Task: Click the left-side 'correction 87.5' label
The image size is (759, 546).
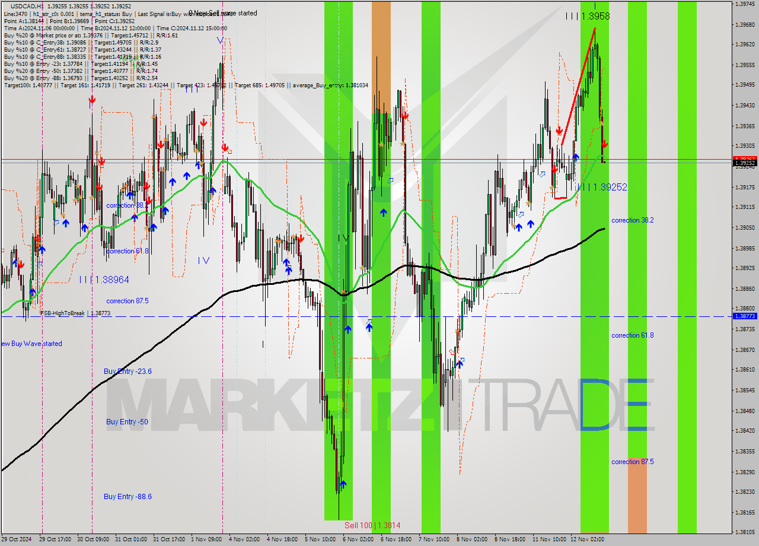Action: pyautogui.click(x=127, y=301)
